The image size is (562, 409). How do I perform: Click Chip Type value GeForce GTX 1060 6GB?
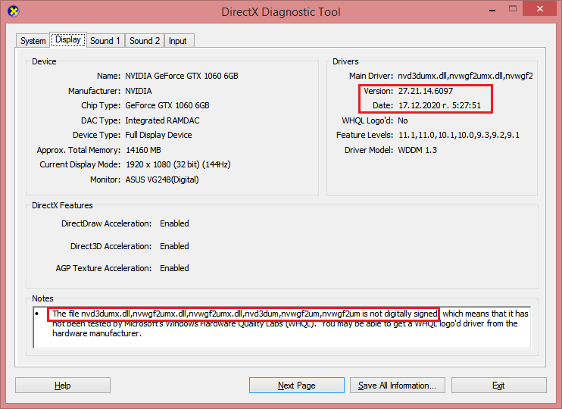click(167, 105)
